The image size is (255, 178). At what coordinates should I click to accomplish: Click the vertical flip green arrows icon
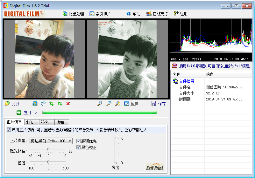click(60, 104)
